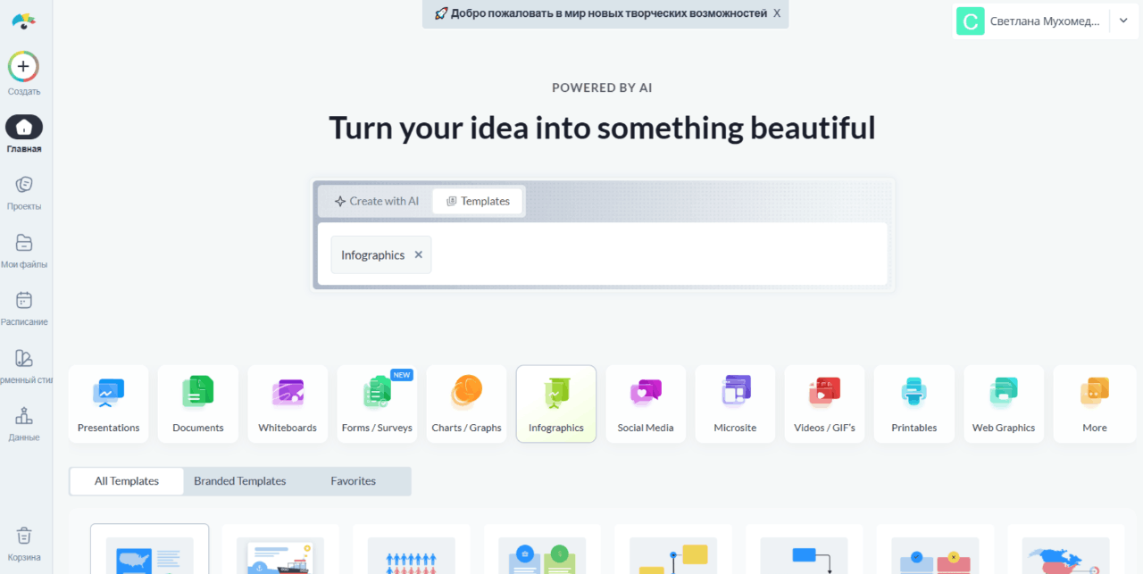Screen dimensions: 1143x574
Task: Dismiss the welcome banner with X
Action: [777, 13]
